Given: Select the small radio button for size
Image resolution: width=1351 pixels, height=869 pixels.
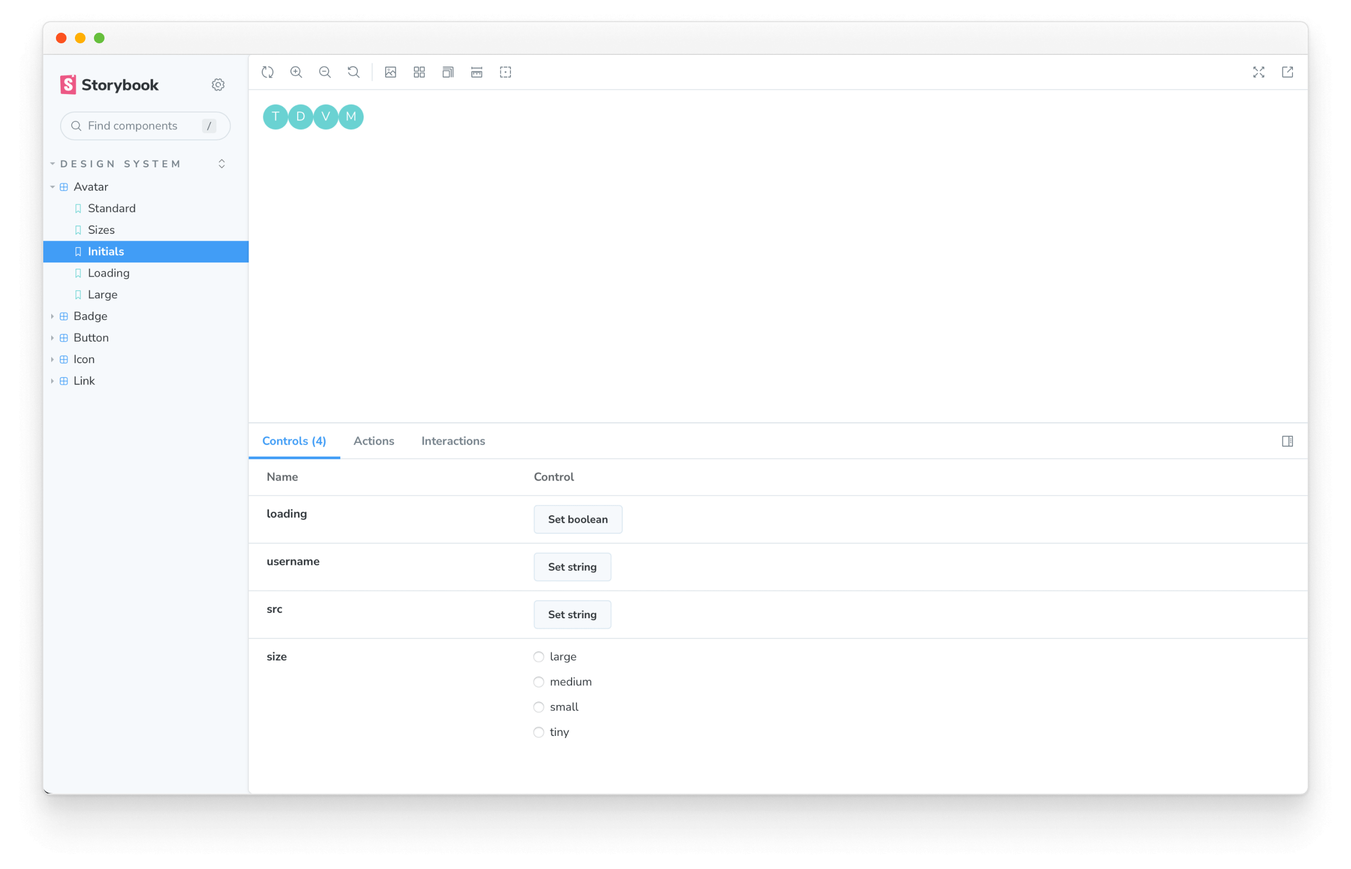Looking at the screenshot, I should (539, 706).
